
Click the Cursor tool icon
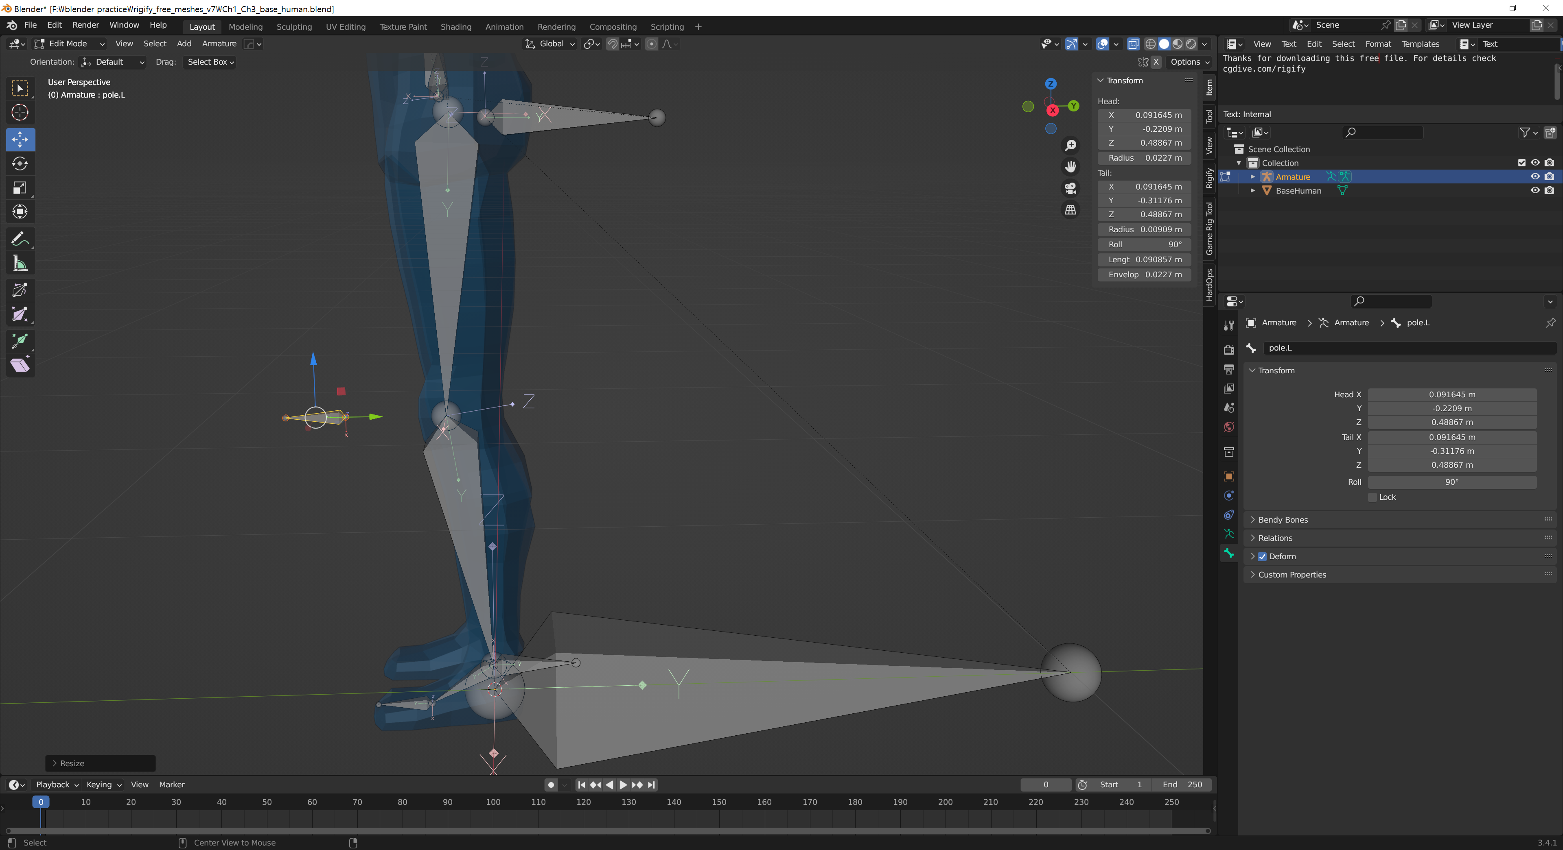[x=20, y=113]
